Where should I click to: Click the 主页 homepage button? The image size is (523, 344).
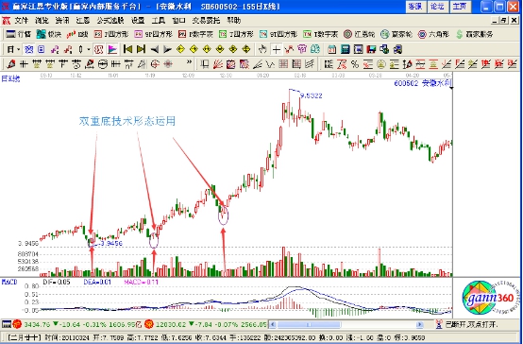click(460, 7)
